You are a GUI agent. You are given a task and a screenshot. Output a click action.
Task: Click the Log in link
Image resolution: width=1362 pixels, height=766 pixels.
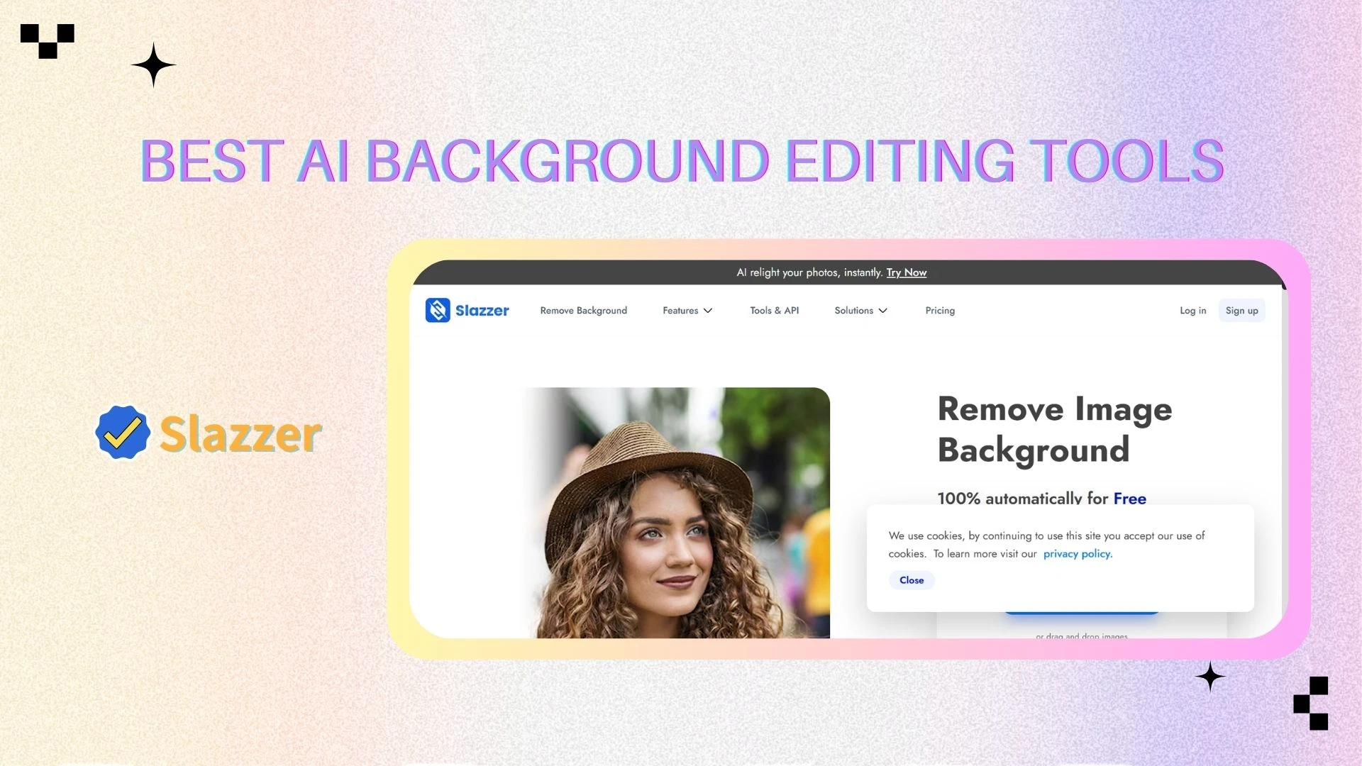pyautogui.click(x=1192, y=311)
